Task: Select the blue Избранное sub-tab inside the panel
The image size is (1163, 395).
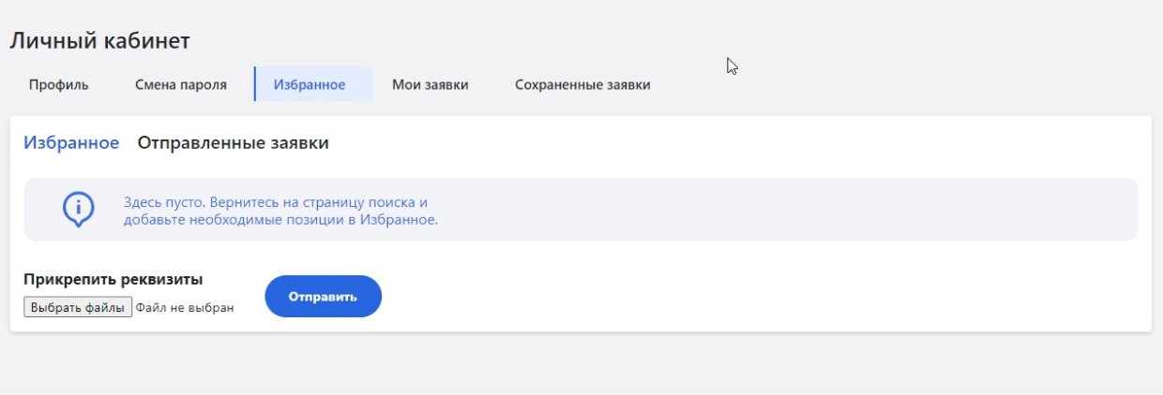Action: [71, 143]
